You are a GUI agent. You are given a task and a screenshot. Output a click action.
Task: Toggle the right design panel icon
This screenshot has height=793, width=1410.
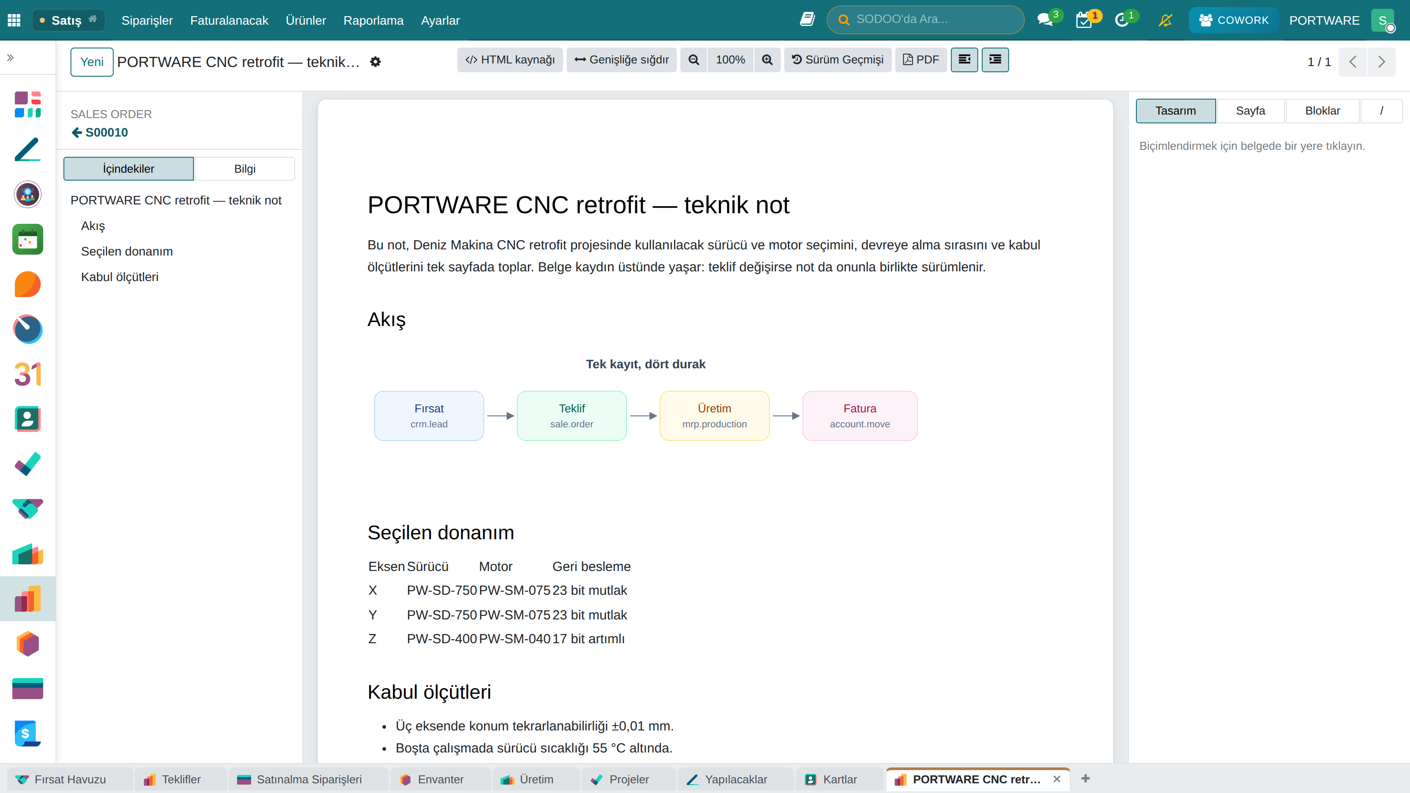(995, 59)
